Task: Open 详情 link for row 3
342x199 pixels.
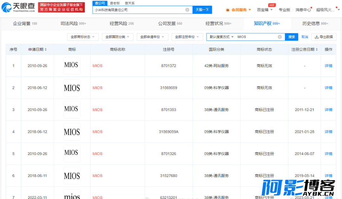Action: [328, 110]
